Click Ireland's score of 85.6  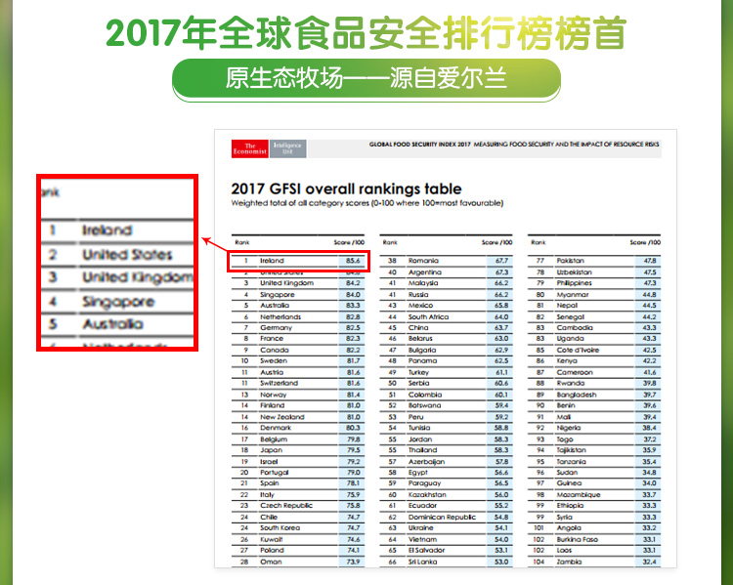(x=353, y=261)
